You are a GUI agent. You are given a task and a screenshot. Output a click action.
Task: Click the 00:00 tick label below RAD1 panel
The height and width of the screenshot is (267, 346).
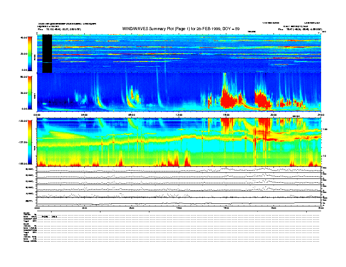[x=37, y=115]
